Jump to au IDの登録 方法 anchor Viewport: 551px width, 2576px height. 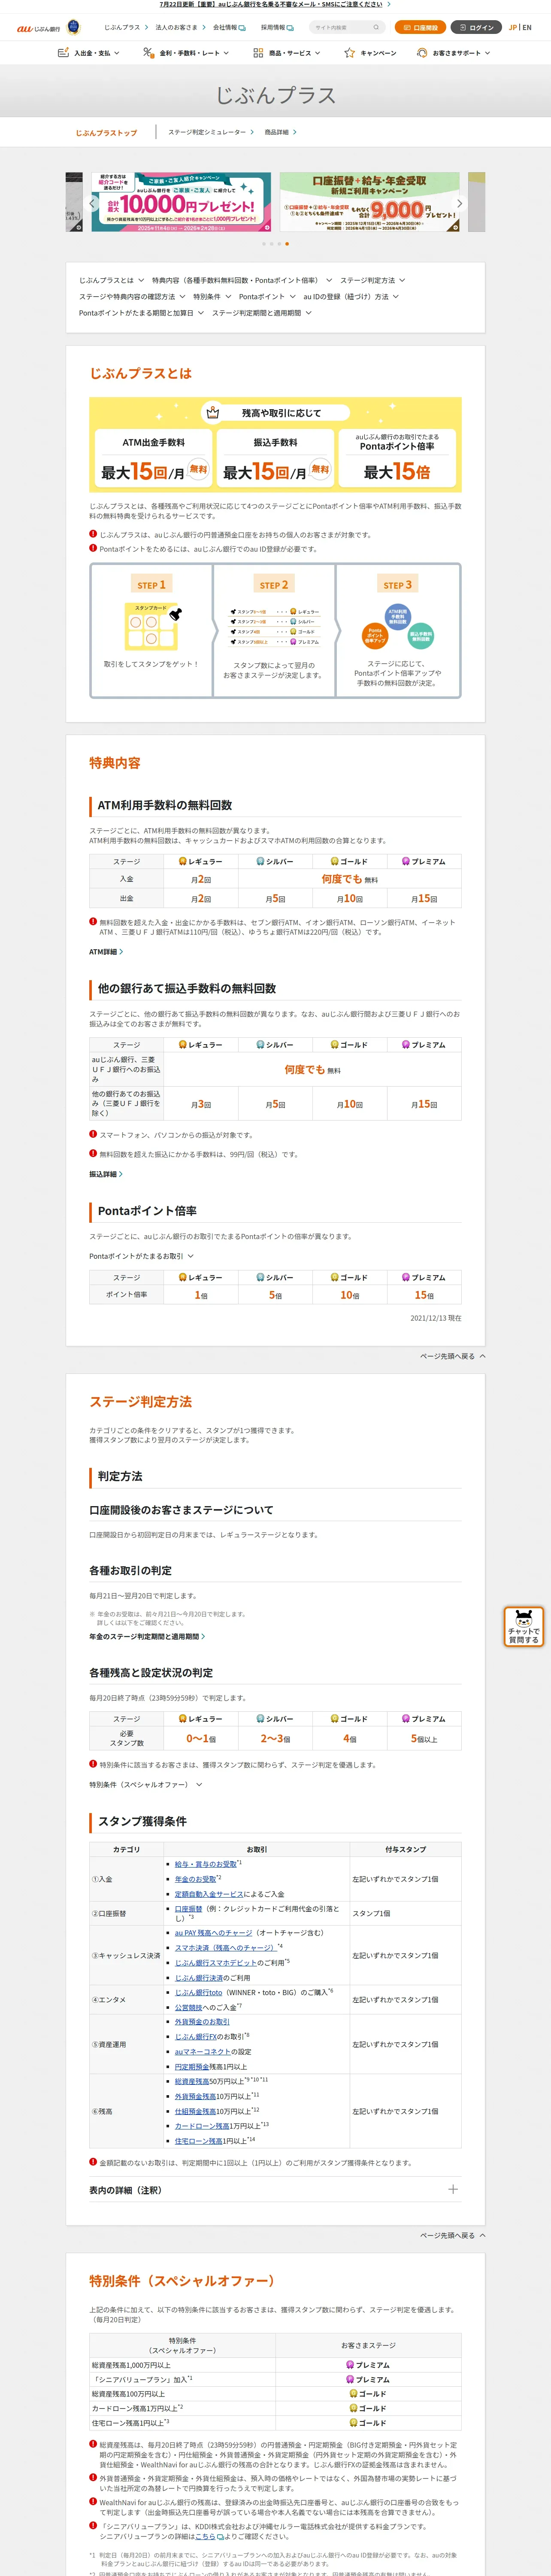pyautogui.click(x=351, y=297)
